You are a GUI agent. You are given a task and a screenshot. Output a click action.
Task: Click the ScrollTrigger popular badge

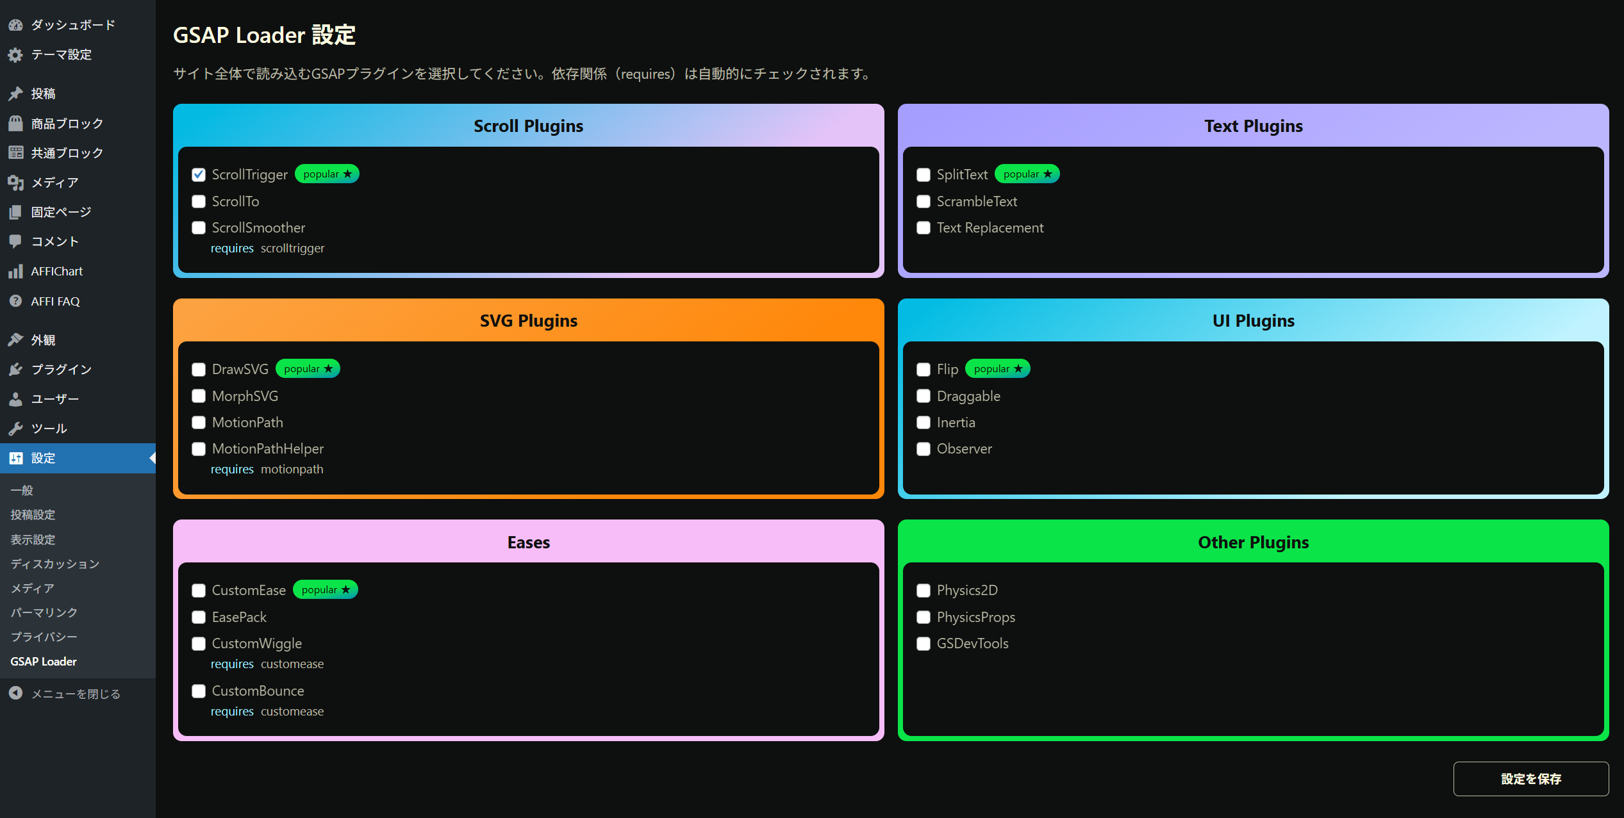[327, 174]
